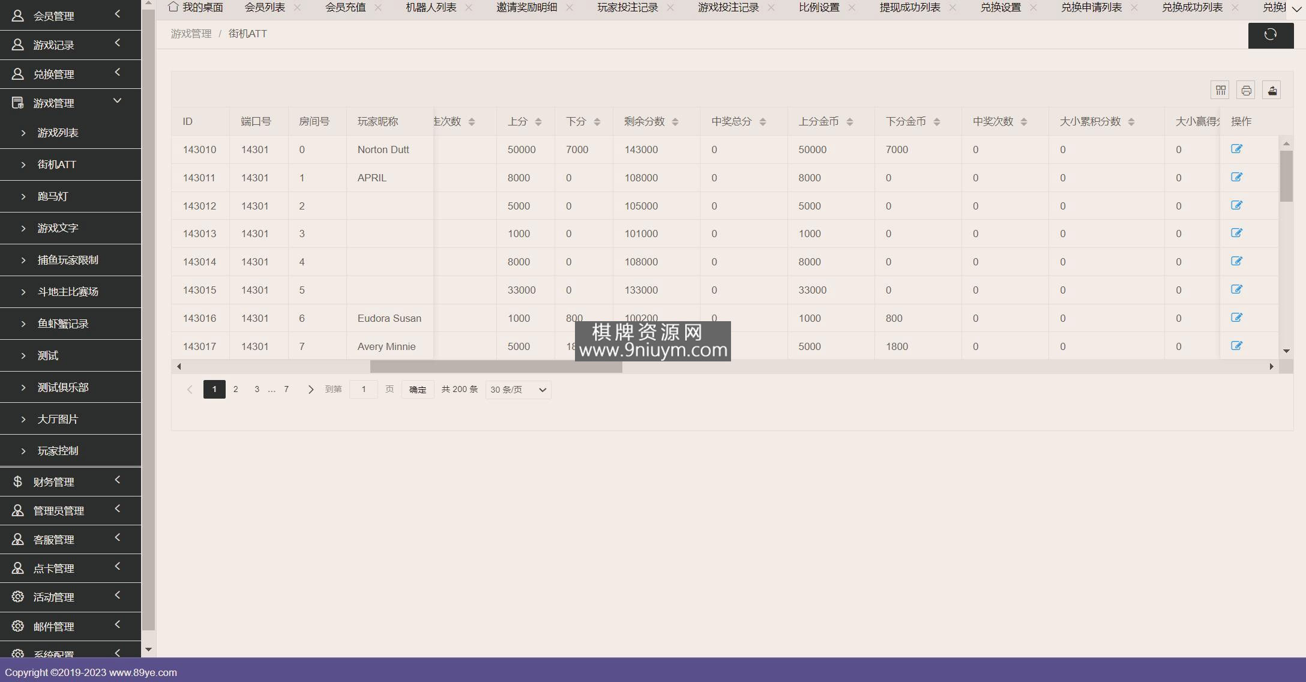1306x682 pixels.
Task: Close the 机器人列表 tab
Action: pos(469,8)
